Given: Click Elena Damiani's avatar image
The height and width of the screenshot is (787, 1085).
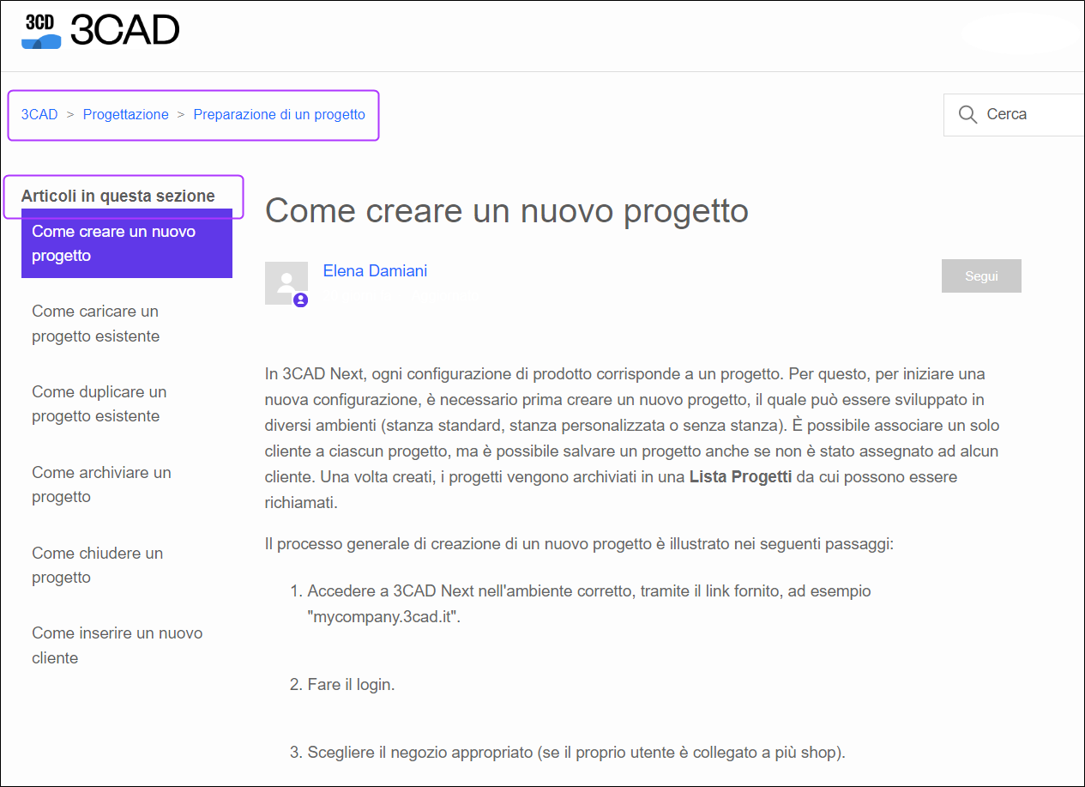Looking at the screenshot, I should (286, 283).
